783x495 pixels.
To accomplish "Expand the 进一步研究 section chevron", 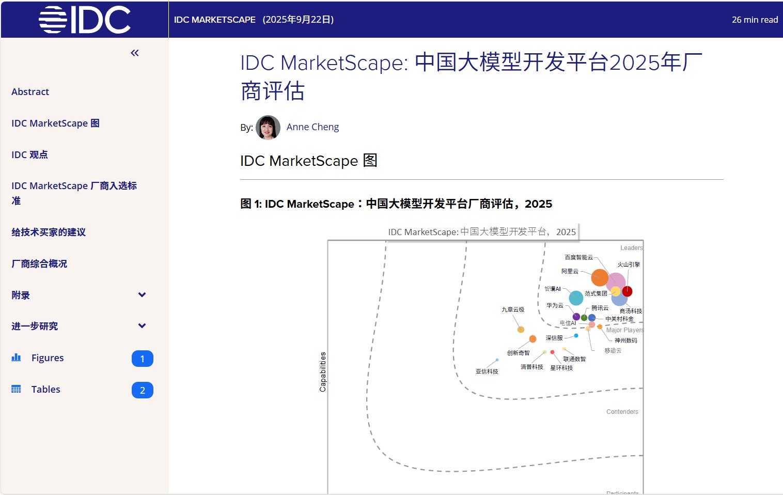I will pyautogui.click(x=142, y=326).
